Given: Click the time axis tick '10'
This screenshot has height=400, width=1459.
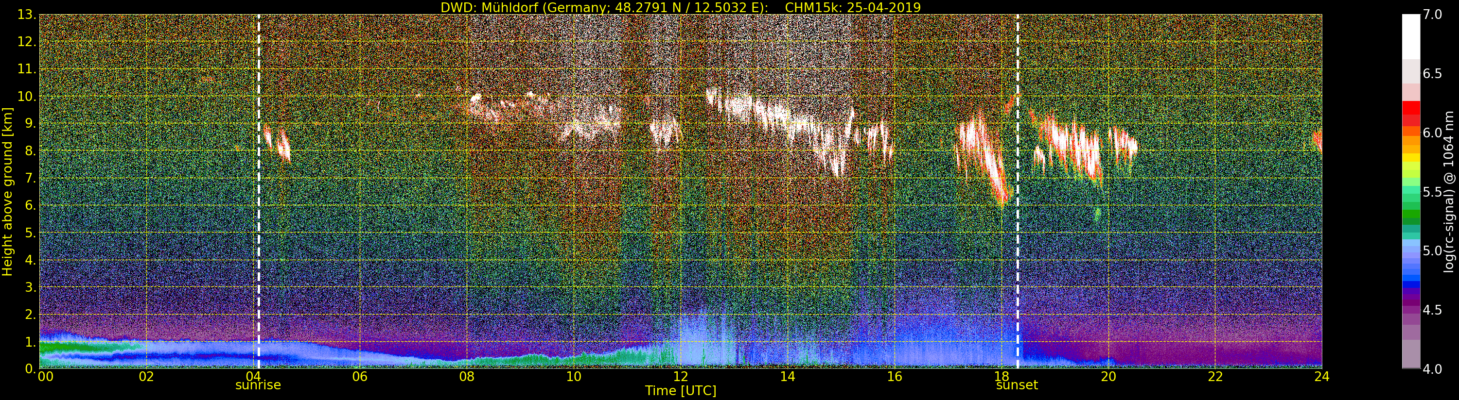Looking at the screenshot, I should [x=574, y=376].
